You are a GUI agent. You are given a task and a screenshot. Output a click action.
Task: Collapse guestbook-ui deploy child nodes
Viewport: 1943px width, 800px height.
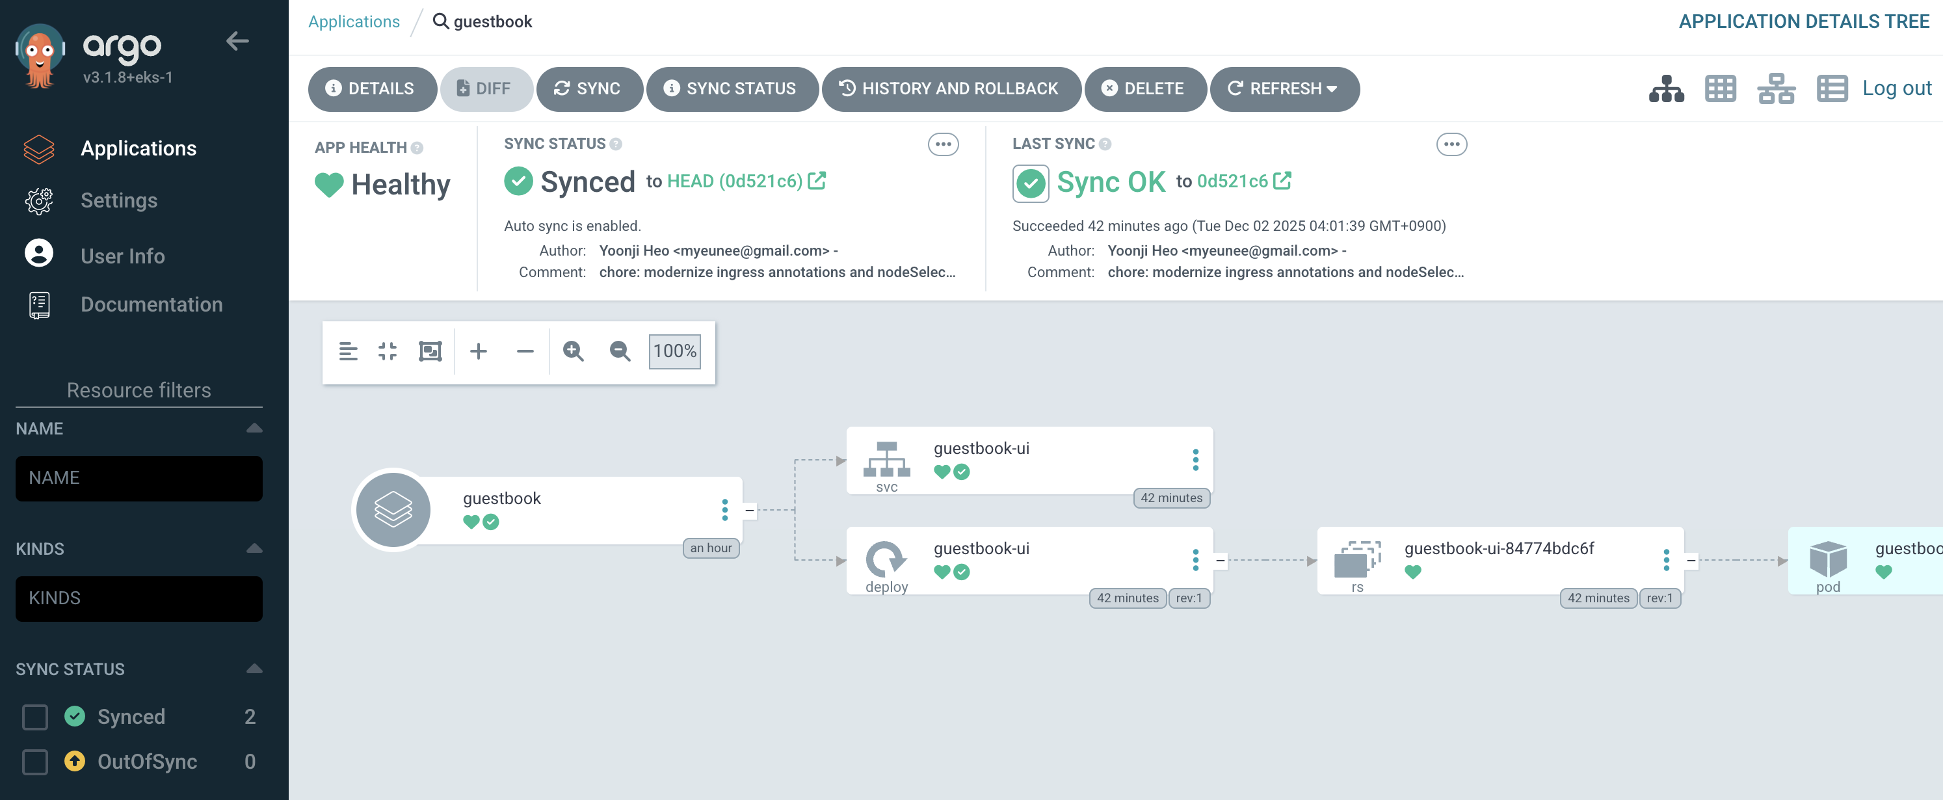coord(1220,560)
